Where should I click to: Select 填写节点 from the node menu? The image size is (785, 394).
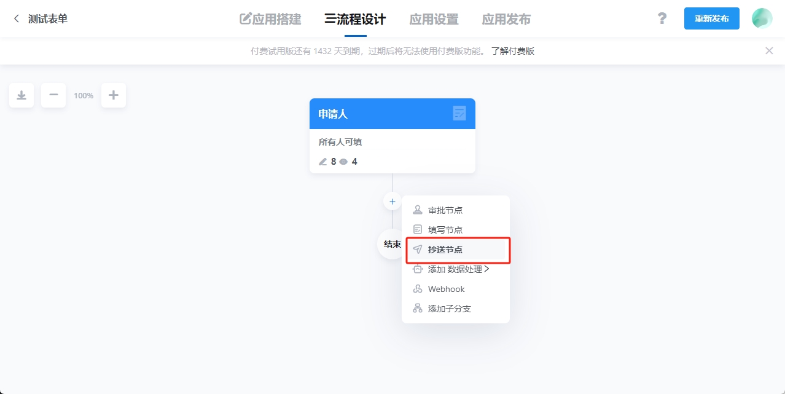click(x=446, y=229)
